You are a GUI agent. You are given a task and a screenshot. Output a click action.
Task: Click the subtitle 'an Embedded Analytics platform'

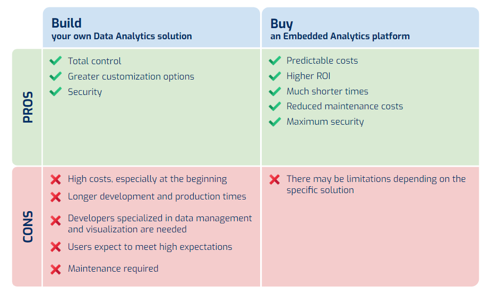[x=340, y=36]
